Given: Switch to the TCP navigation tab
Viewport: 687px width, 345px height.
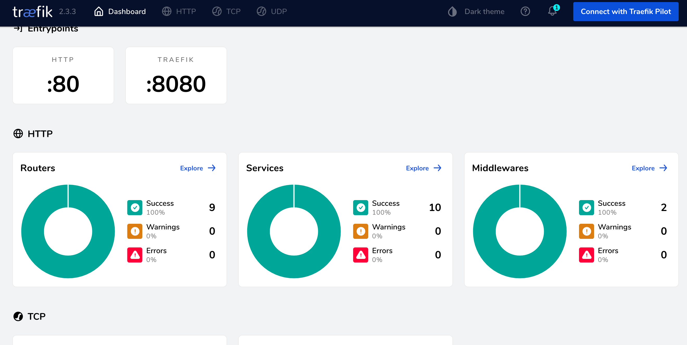Looking at the screenshot, I should pos(226,11).
